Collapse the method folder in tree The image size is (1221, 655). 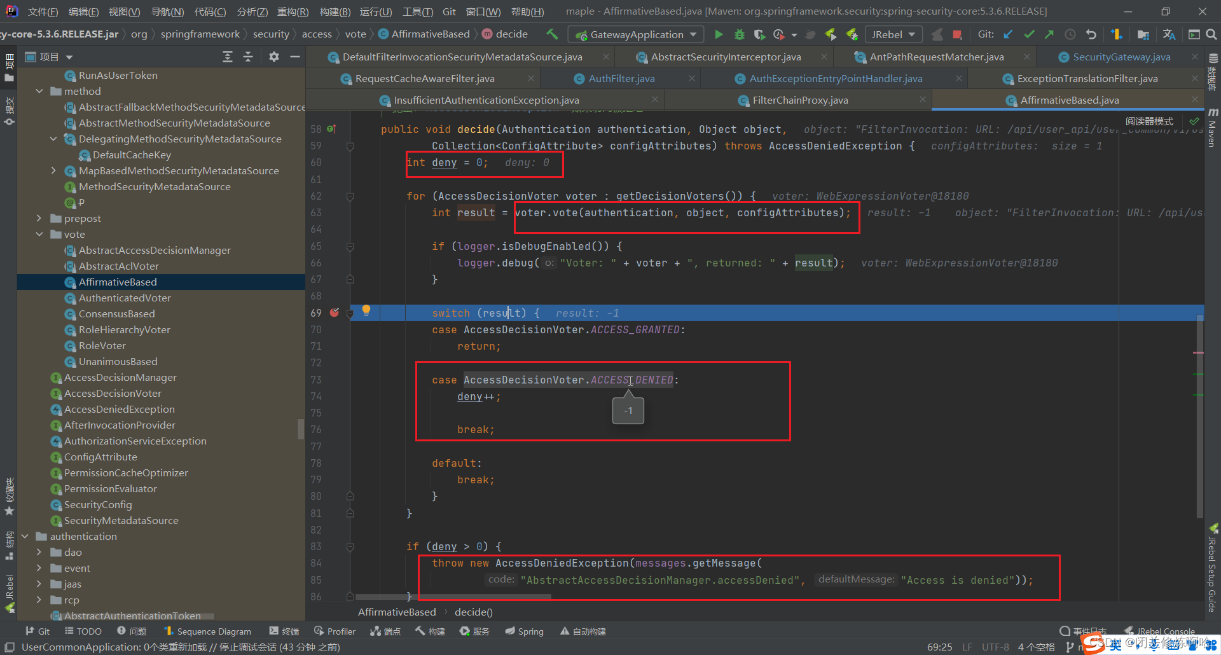pos(39,92)
